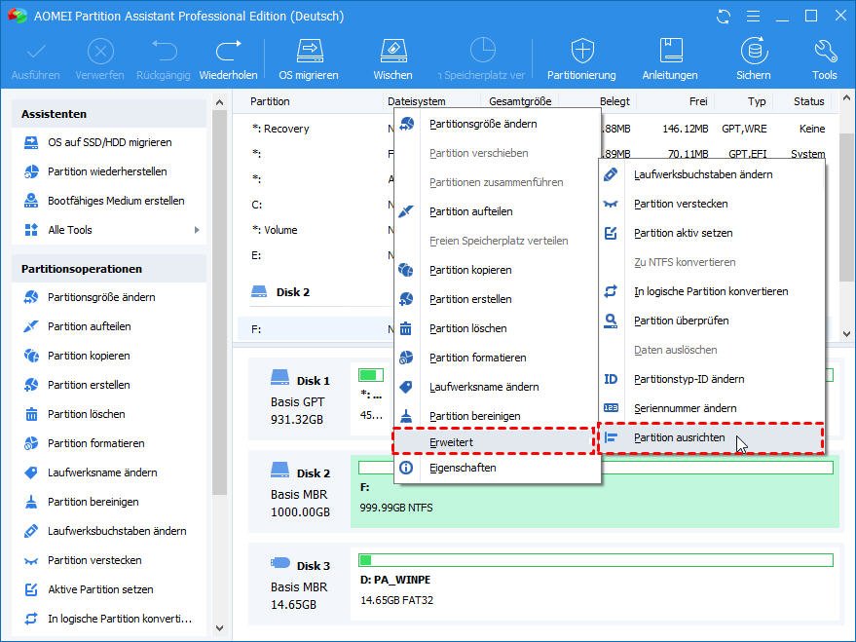856x642 pixels.
Task: Click Disk 1 first partition usage bar
Action: coord(371,375)
